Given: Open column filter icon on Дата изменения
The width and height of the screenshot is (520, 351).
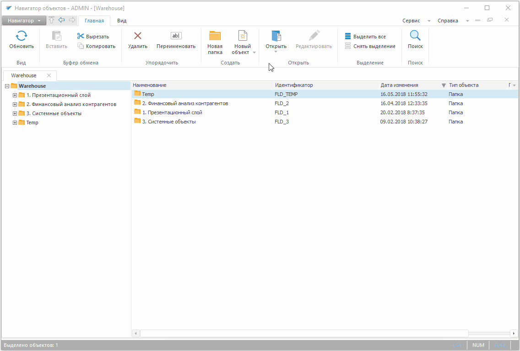Looking at the screenshot, I should (x=444, y=85).
